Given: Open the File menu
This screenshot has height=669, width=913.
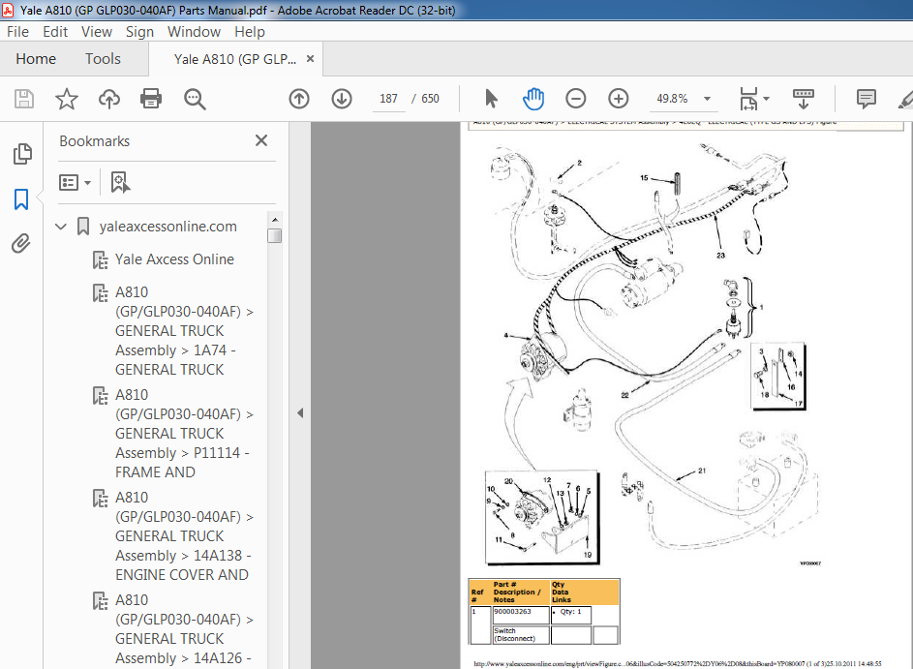Looking at the screenshot, I should click(x=17, y=31).
